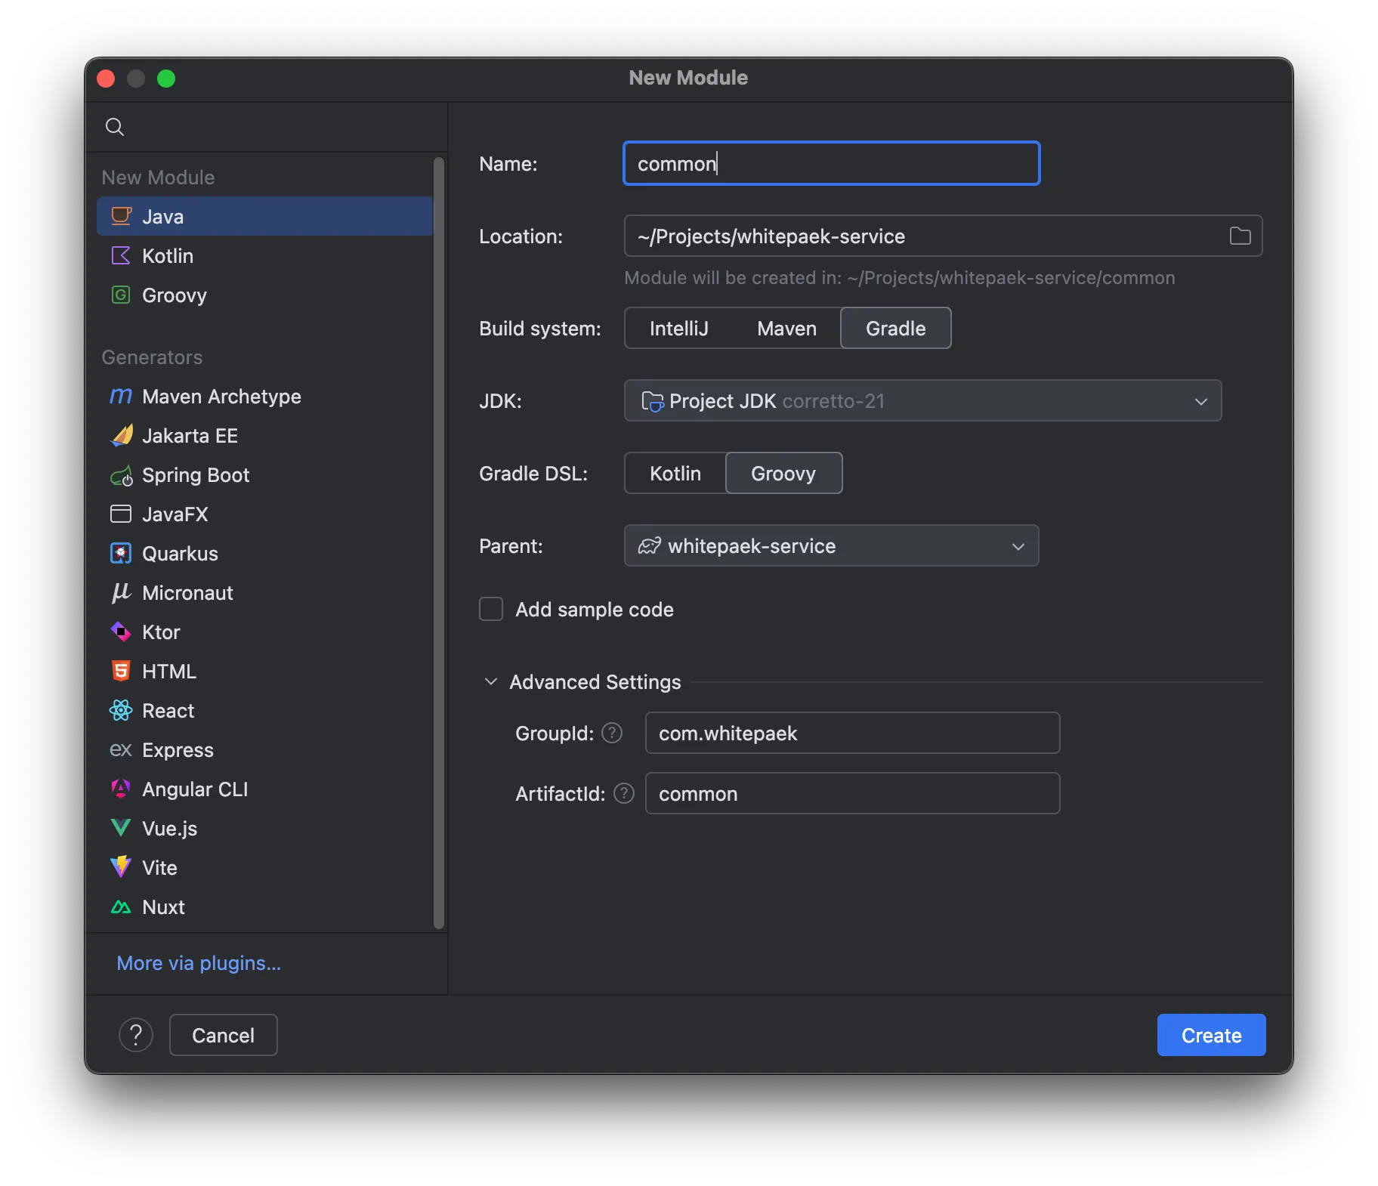The width and height of the screenshot is (1378, 1186).
Task: Select the Vue.js generator label
Action: pyautogui.click(x=169, y=828)
